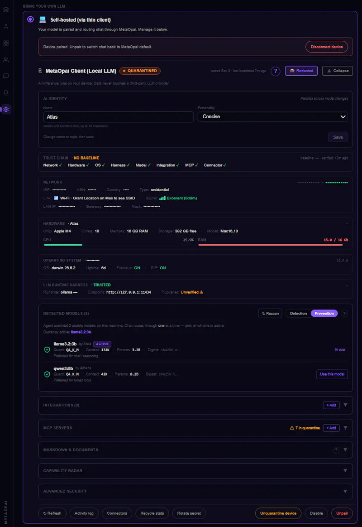
Task: Expand the Advanced Security section
Action: coord(345,491)
